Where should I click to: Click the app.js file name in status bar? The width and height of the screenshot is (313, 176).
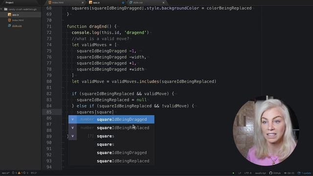point(5,173)
